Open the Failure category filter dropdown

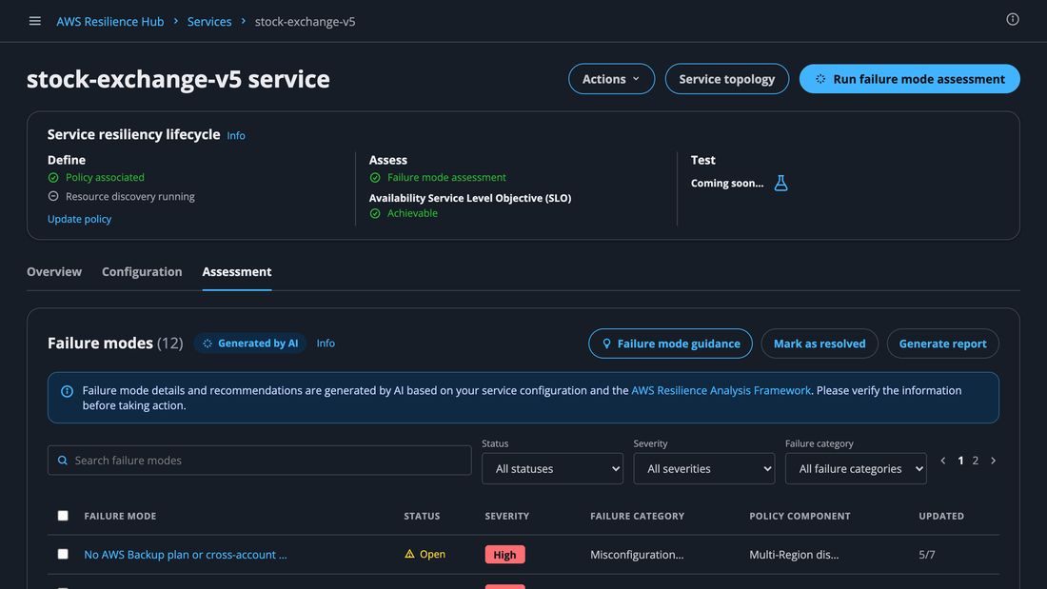856,469
